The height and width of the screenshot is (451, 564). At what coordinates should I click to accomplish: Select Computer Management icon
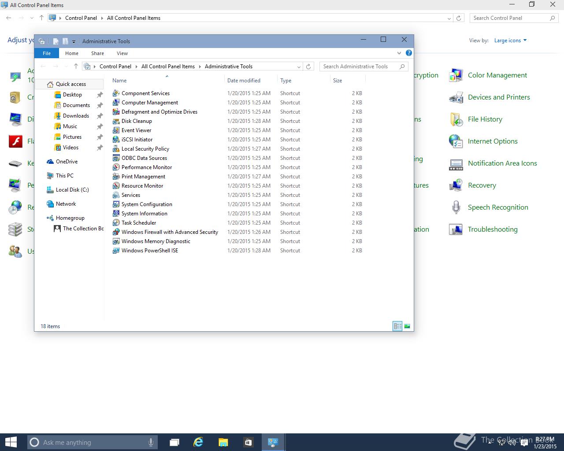point(116,103)
